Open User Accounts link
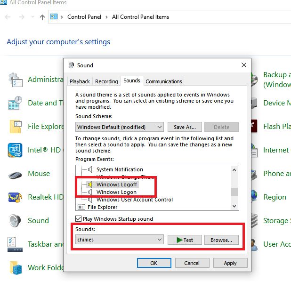 pos(277,244)
